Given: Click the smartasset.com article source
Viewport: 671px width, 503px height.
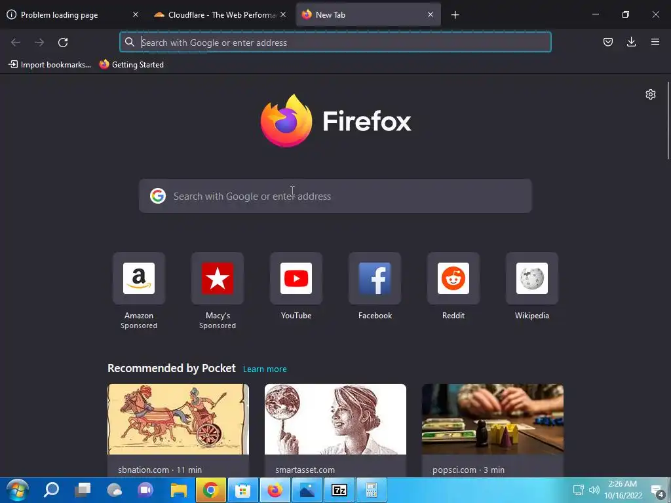Looking at the screenshot, I should tap(305, 470).
